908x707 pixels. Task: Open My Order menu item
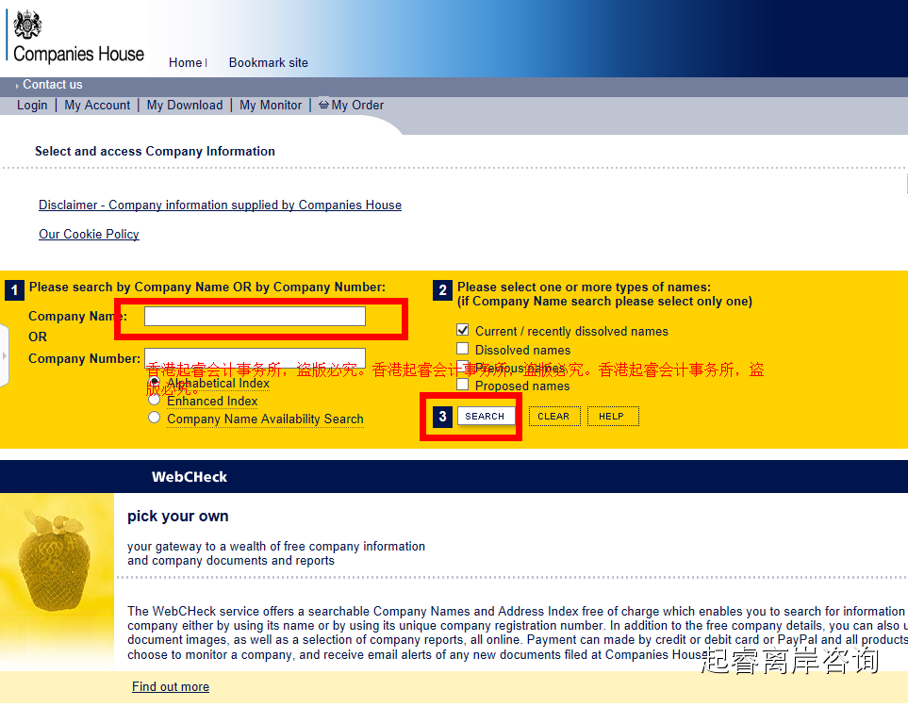point(357,106)
